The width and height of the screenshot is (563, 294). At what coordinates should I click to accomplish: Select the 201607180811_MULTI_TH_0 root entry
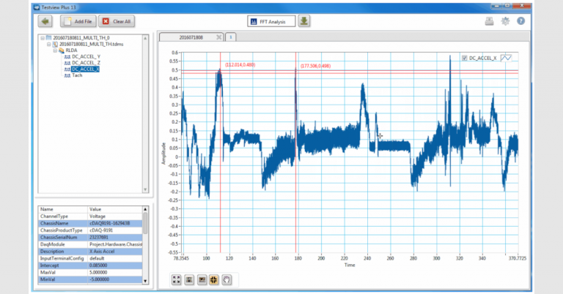[81, 37]
